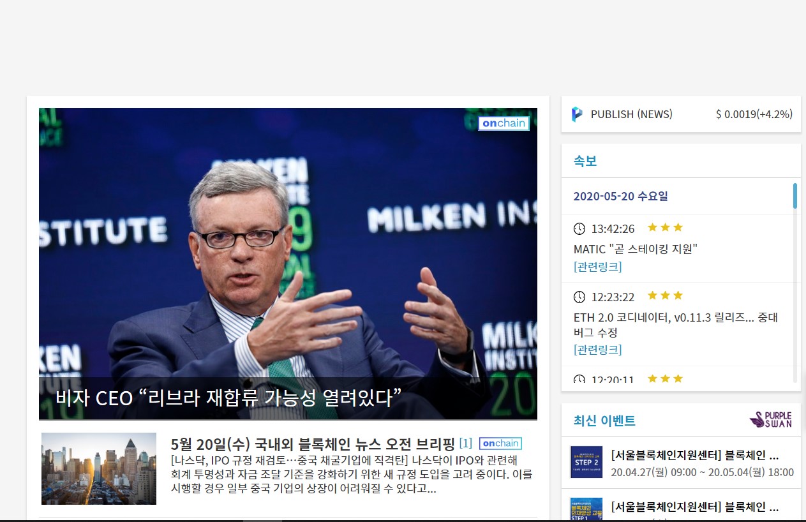This screenshot has width=806, height=522.
Task: Open the 서울블록체인지원센터 event dated 20.04.27
Action: 694,456
